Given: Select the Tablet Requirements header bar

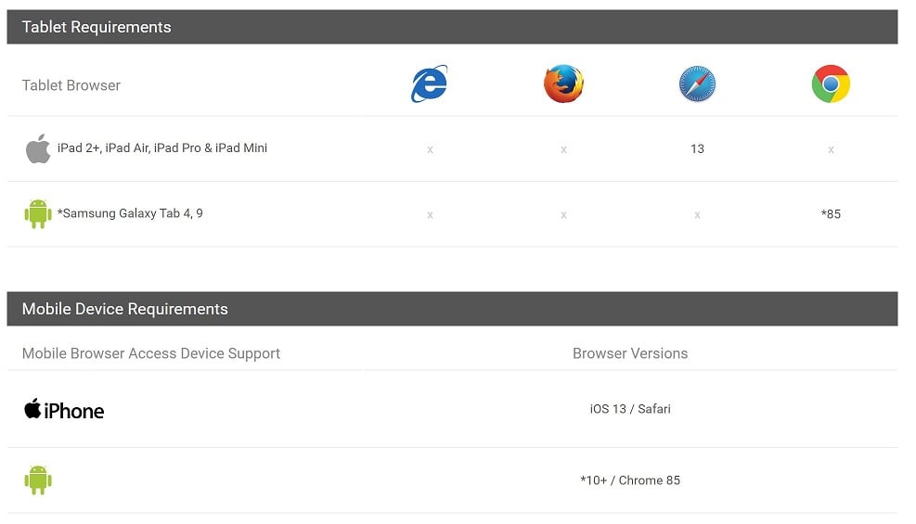Looking at the screenshot, I should [x=452, y=27].
